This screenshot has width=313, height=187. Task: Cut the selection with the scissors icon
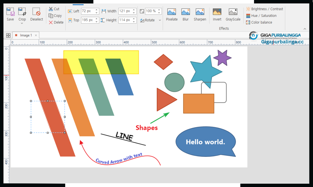click(51, 9)
